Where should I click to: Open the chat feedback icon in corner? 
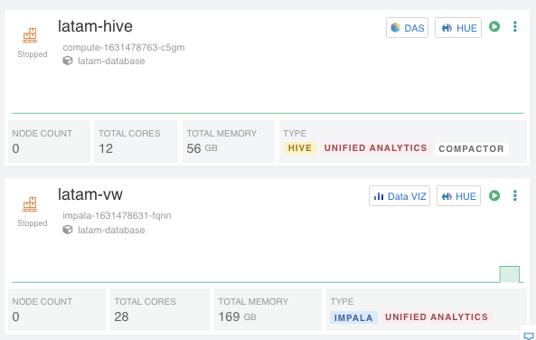(x=529, y=335)
